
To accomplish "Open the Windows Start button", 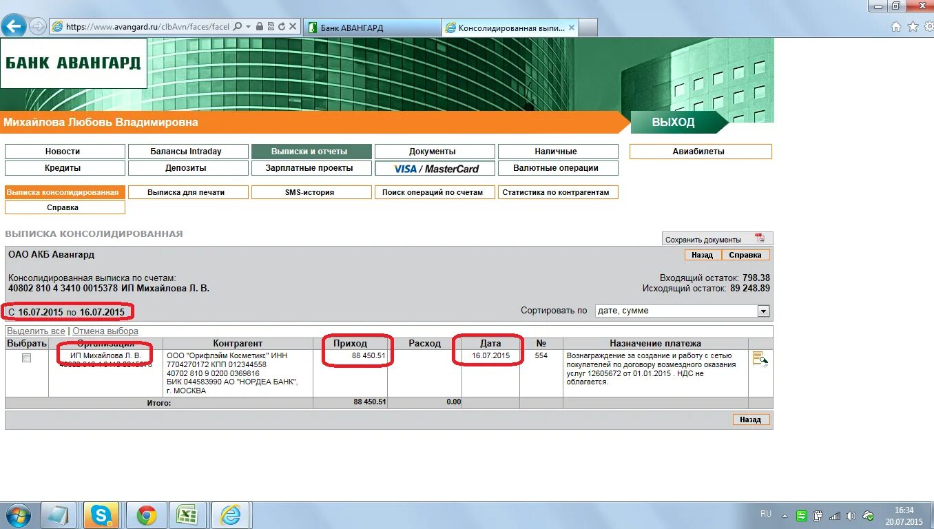I will (x=17, y=515).
